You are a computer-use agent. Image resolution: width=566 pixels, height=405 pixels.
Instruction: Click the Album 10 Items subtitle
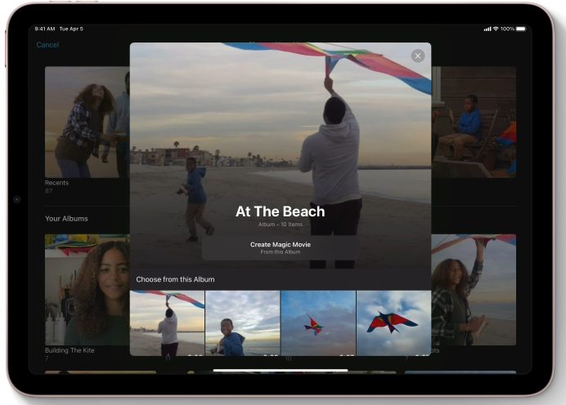[x=281, y=225]
